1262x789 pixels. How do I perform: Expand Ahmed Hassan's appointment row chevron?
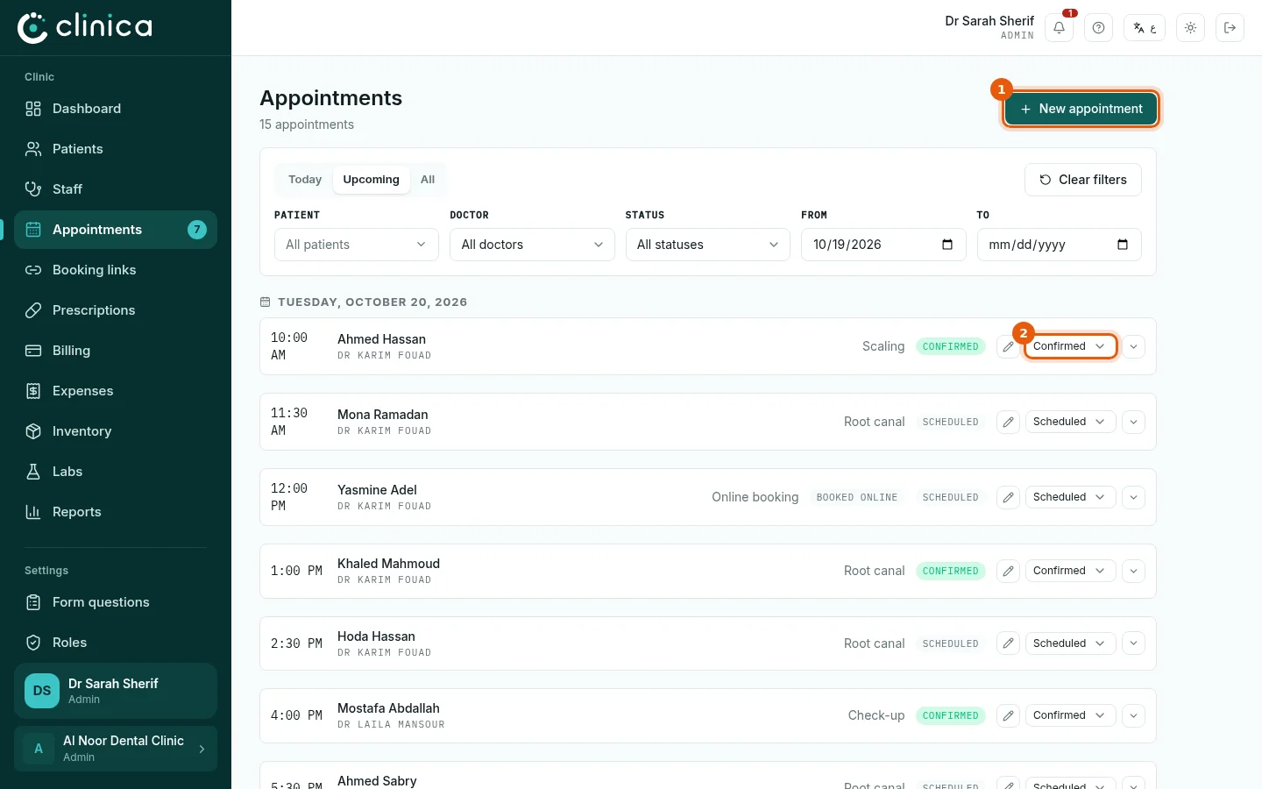[1133, 346]
